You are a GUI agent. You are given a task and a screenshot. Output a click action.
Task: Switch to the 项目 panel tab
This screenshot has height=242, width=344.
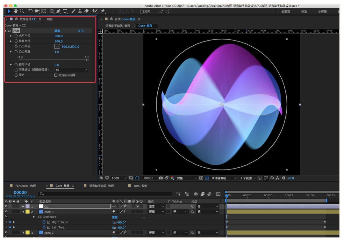click(50, 19)
